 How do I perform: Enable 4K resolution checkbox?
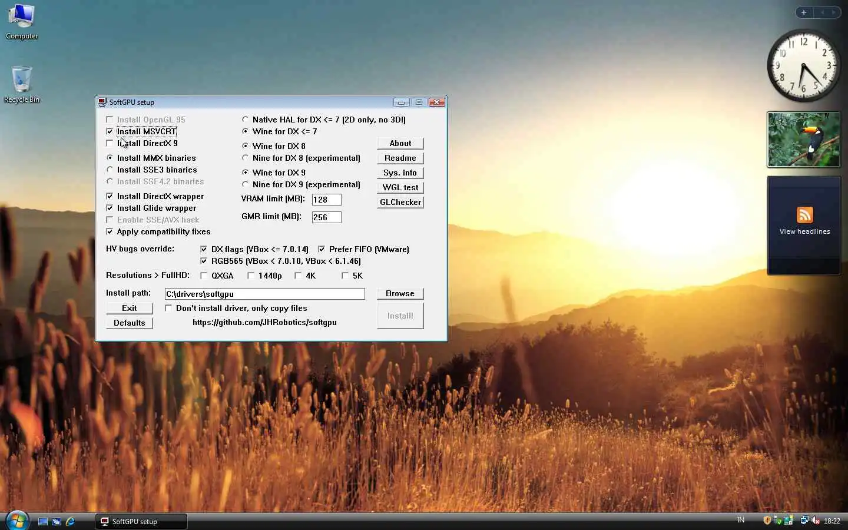click(x=298, y=276)
